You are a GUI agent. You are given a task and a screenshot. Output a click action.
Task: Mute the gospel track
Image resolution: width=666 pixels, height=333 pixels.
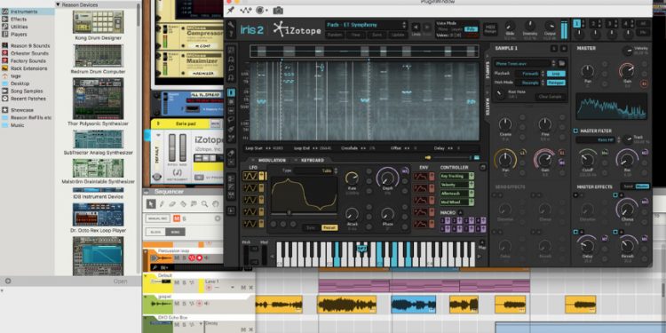pos(177,304)
